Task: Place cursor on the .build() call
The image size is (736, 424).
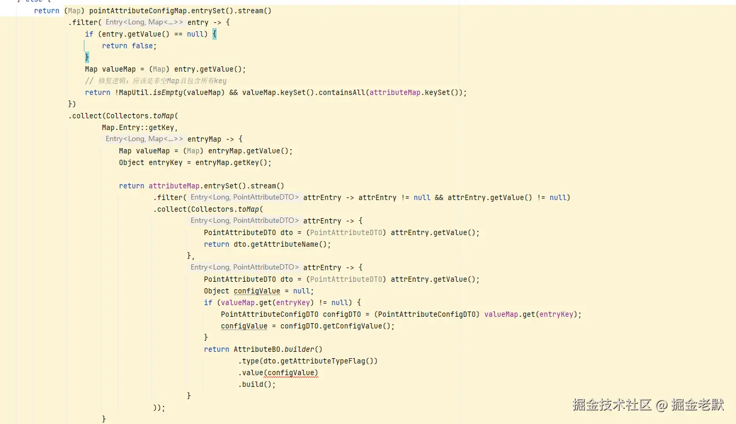Action: coord(257,384)
